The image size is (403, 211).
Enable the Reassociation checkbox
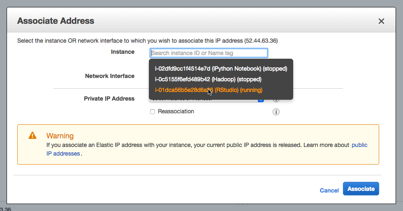[x=153, y=112]
